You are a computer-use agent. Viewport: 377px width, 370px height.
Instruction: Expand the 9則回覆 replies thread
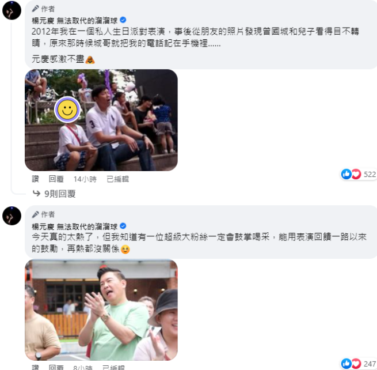click(54, 194)
